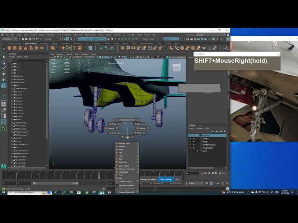Screen dimensions: 298x223
Task: Click Windows Start button on taskbar
Action: (4, 192)
